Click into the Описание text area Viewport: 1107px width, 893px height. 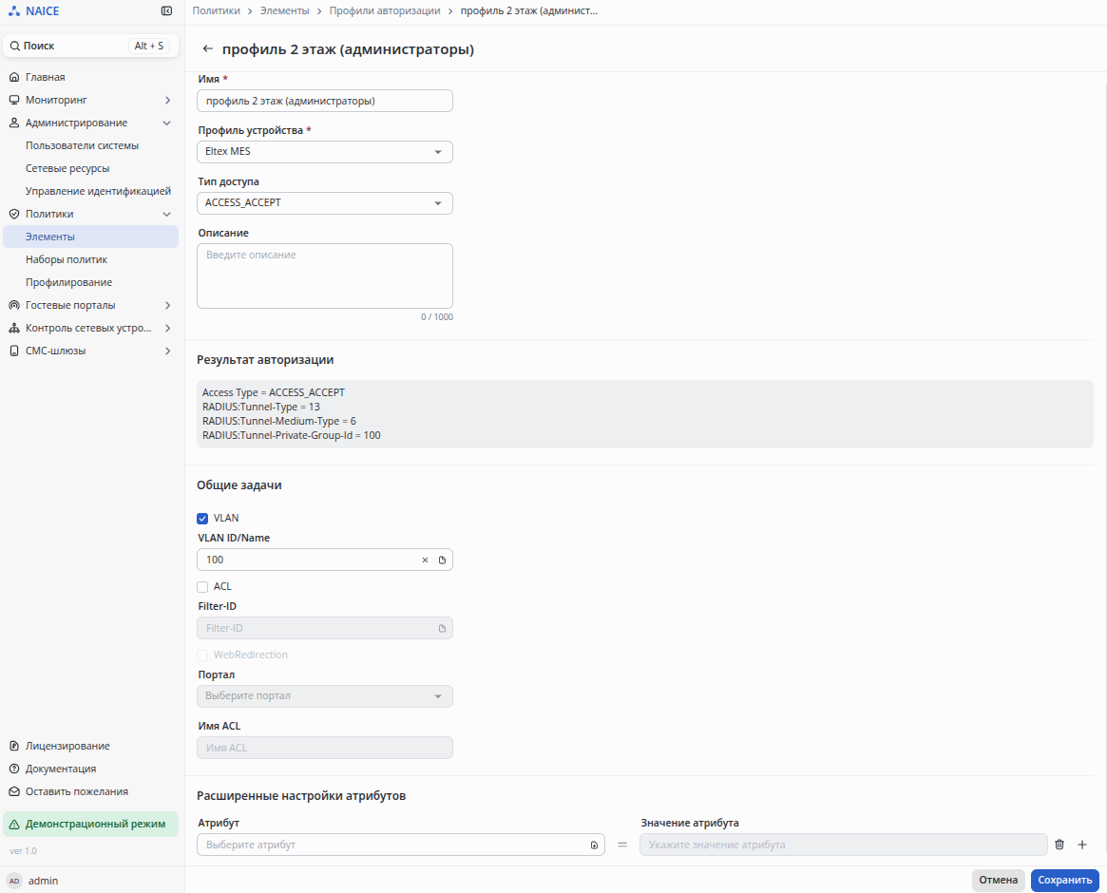pos(324,275)
